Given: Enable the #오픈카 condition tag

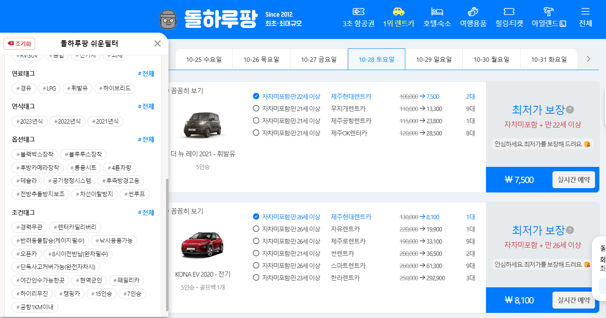Looking at the screenshot, I should [x=27, y=254].
